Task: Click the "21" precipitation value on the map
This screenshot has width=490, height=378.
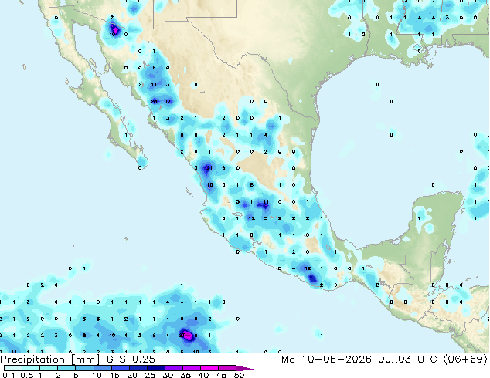Action: coord(209,168)
